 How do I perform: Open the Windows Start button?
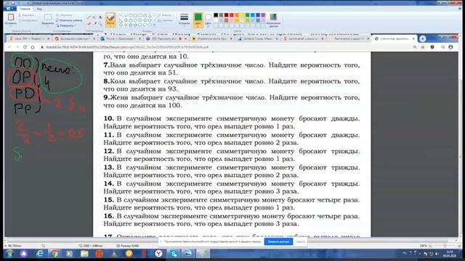[9, 253]
